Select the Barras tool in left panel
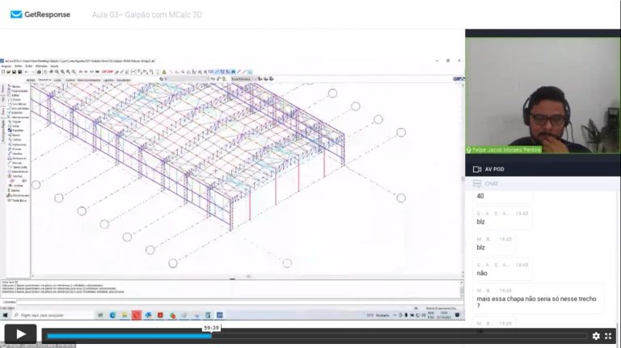The width and height of the screenshot is (621, 348). 14,86
